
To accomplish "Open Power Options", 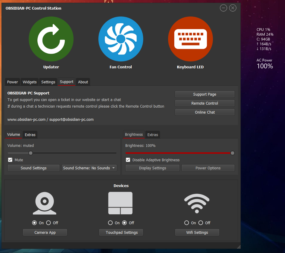I will tap(208, 168).
